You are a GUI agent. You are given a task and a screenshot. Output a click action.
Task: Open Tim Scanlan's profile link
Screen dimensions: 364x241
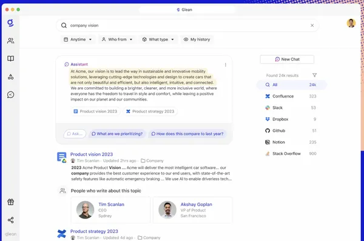pos(111,205)
